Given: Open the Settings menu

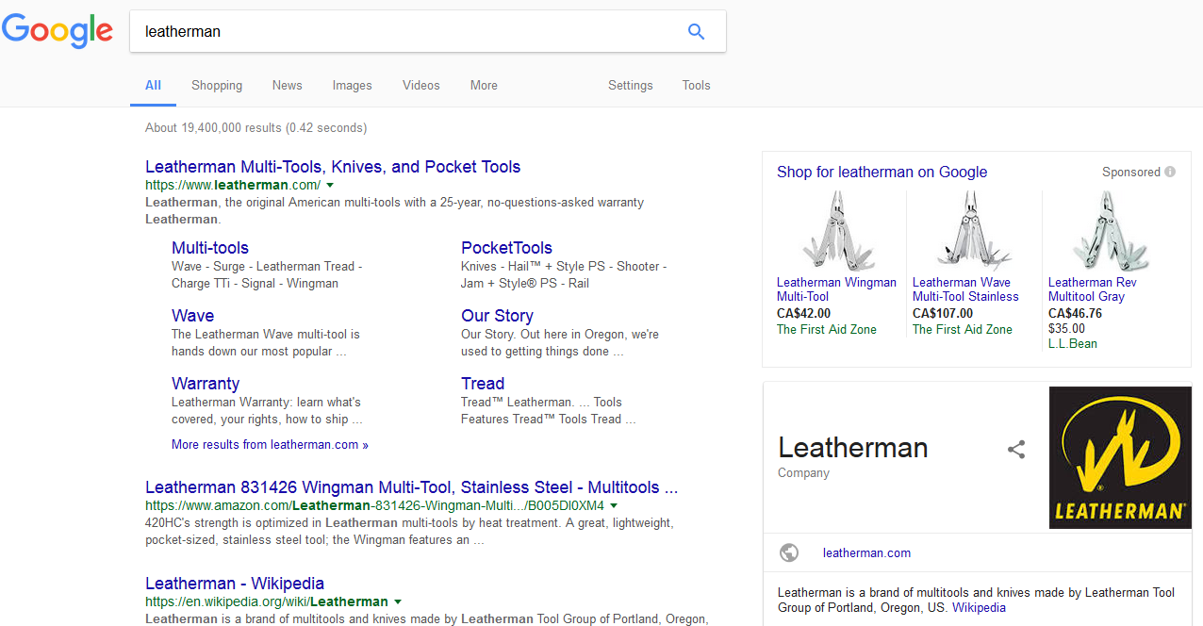Looking at the screenshot, I should point(630,85).
